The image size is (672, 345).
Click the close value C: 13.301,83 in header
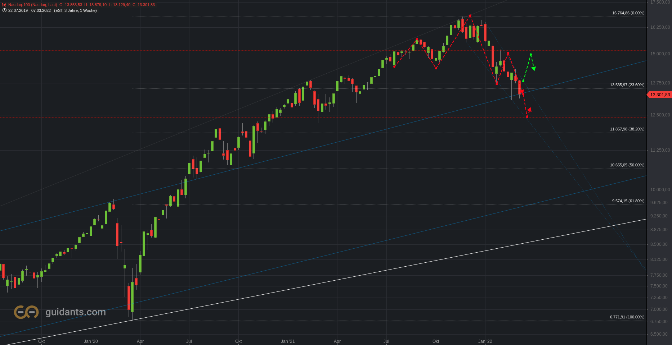(144, 5)
